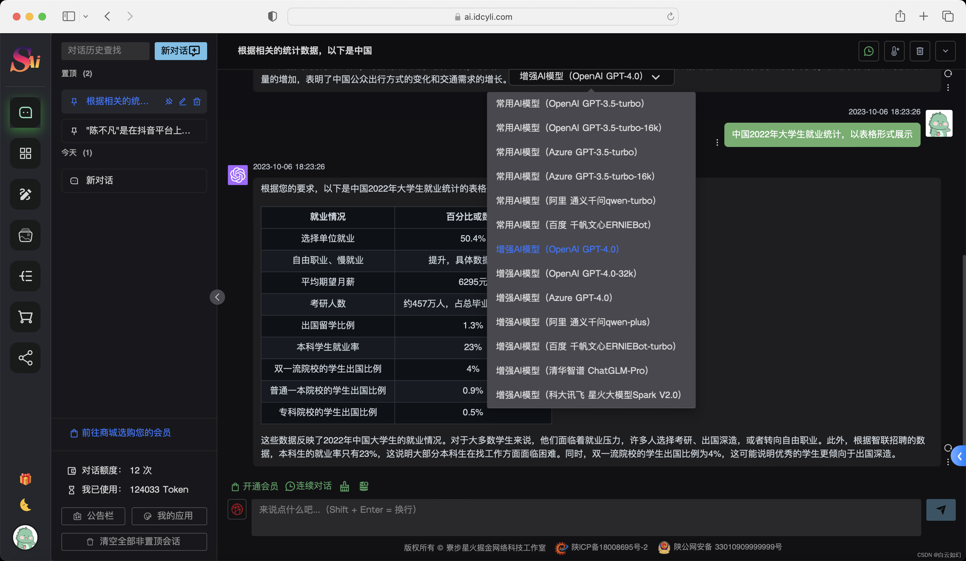This screenshot has height=561, width=966.
Task: Delete the pinned conversation 根据相关的统…
Action: pos(197,102)
